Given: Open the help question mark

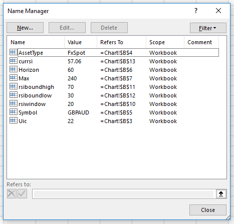Looking at the screenshot, I should coord(196,11).
